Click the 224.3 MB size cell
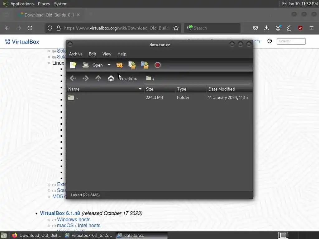 154,97
